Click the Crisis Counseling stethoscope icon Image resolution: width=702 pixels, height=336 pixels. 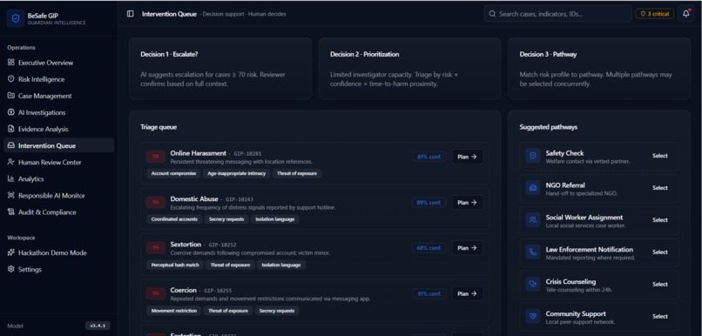(x=533, y=284)
